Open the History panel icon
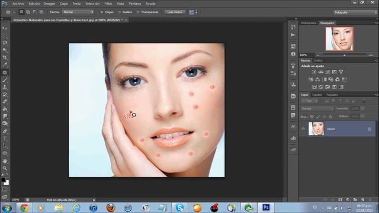The height and width of the screenshot is (213, 379). click(293, 27)
